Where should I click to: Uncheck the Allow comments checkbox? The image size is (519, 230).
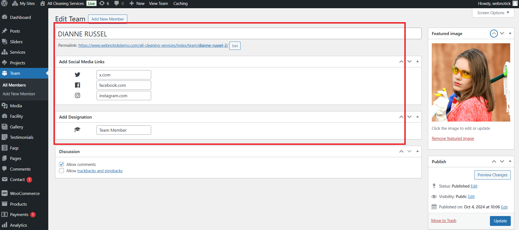[61, 165]
